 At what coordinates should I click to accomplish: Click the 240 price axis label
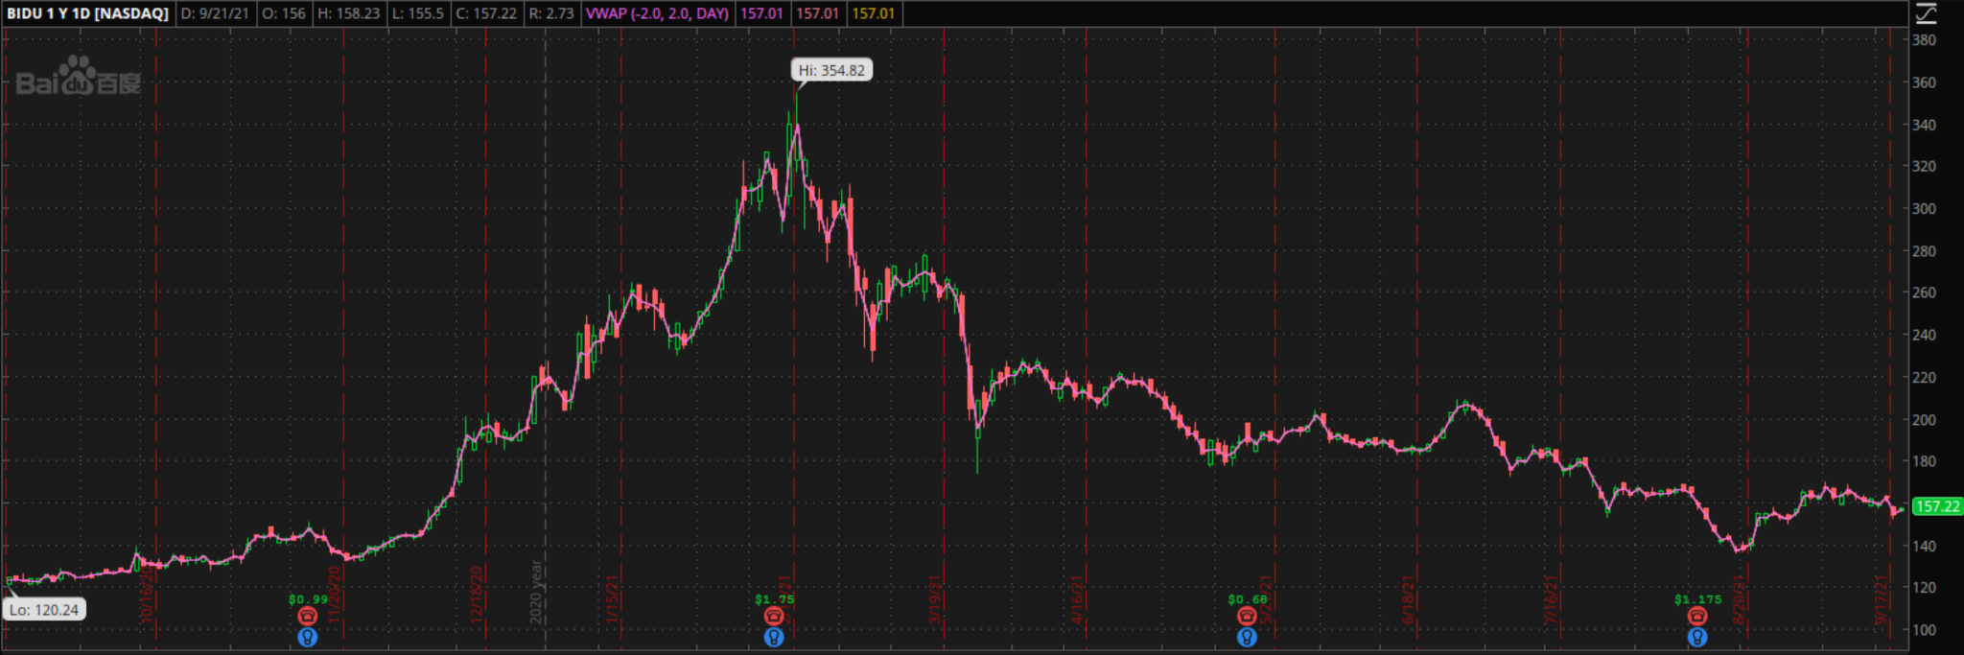tap(1924, 335)
